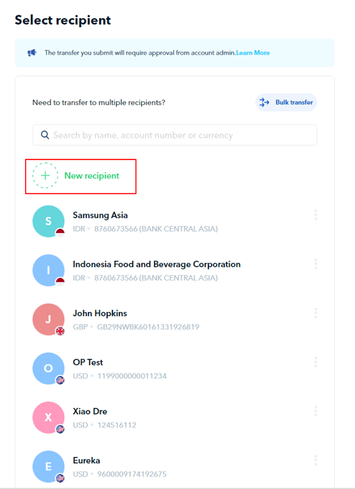
Task: Open three-dot menu for John Hopkins
Action: [316, 313]
